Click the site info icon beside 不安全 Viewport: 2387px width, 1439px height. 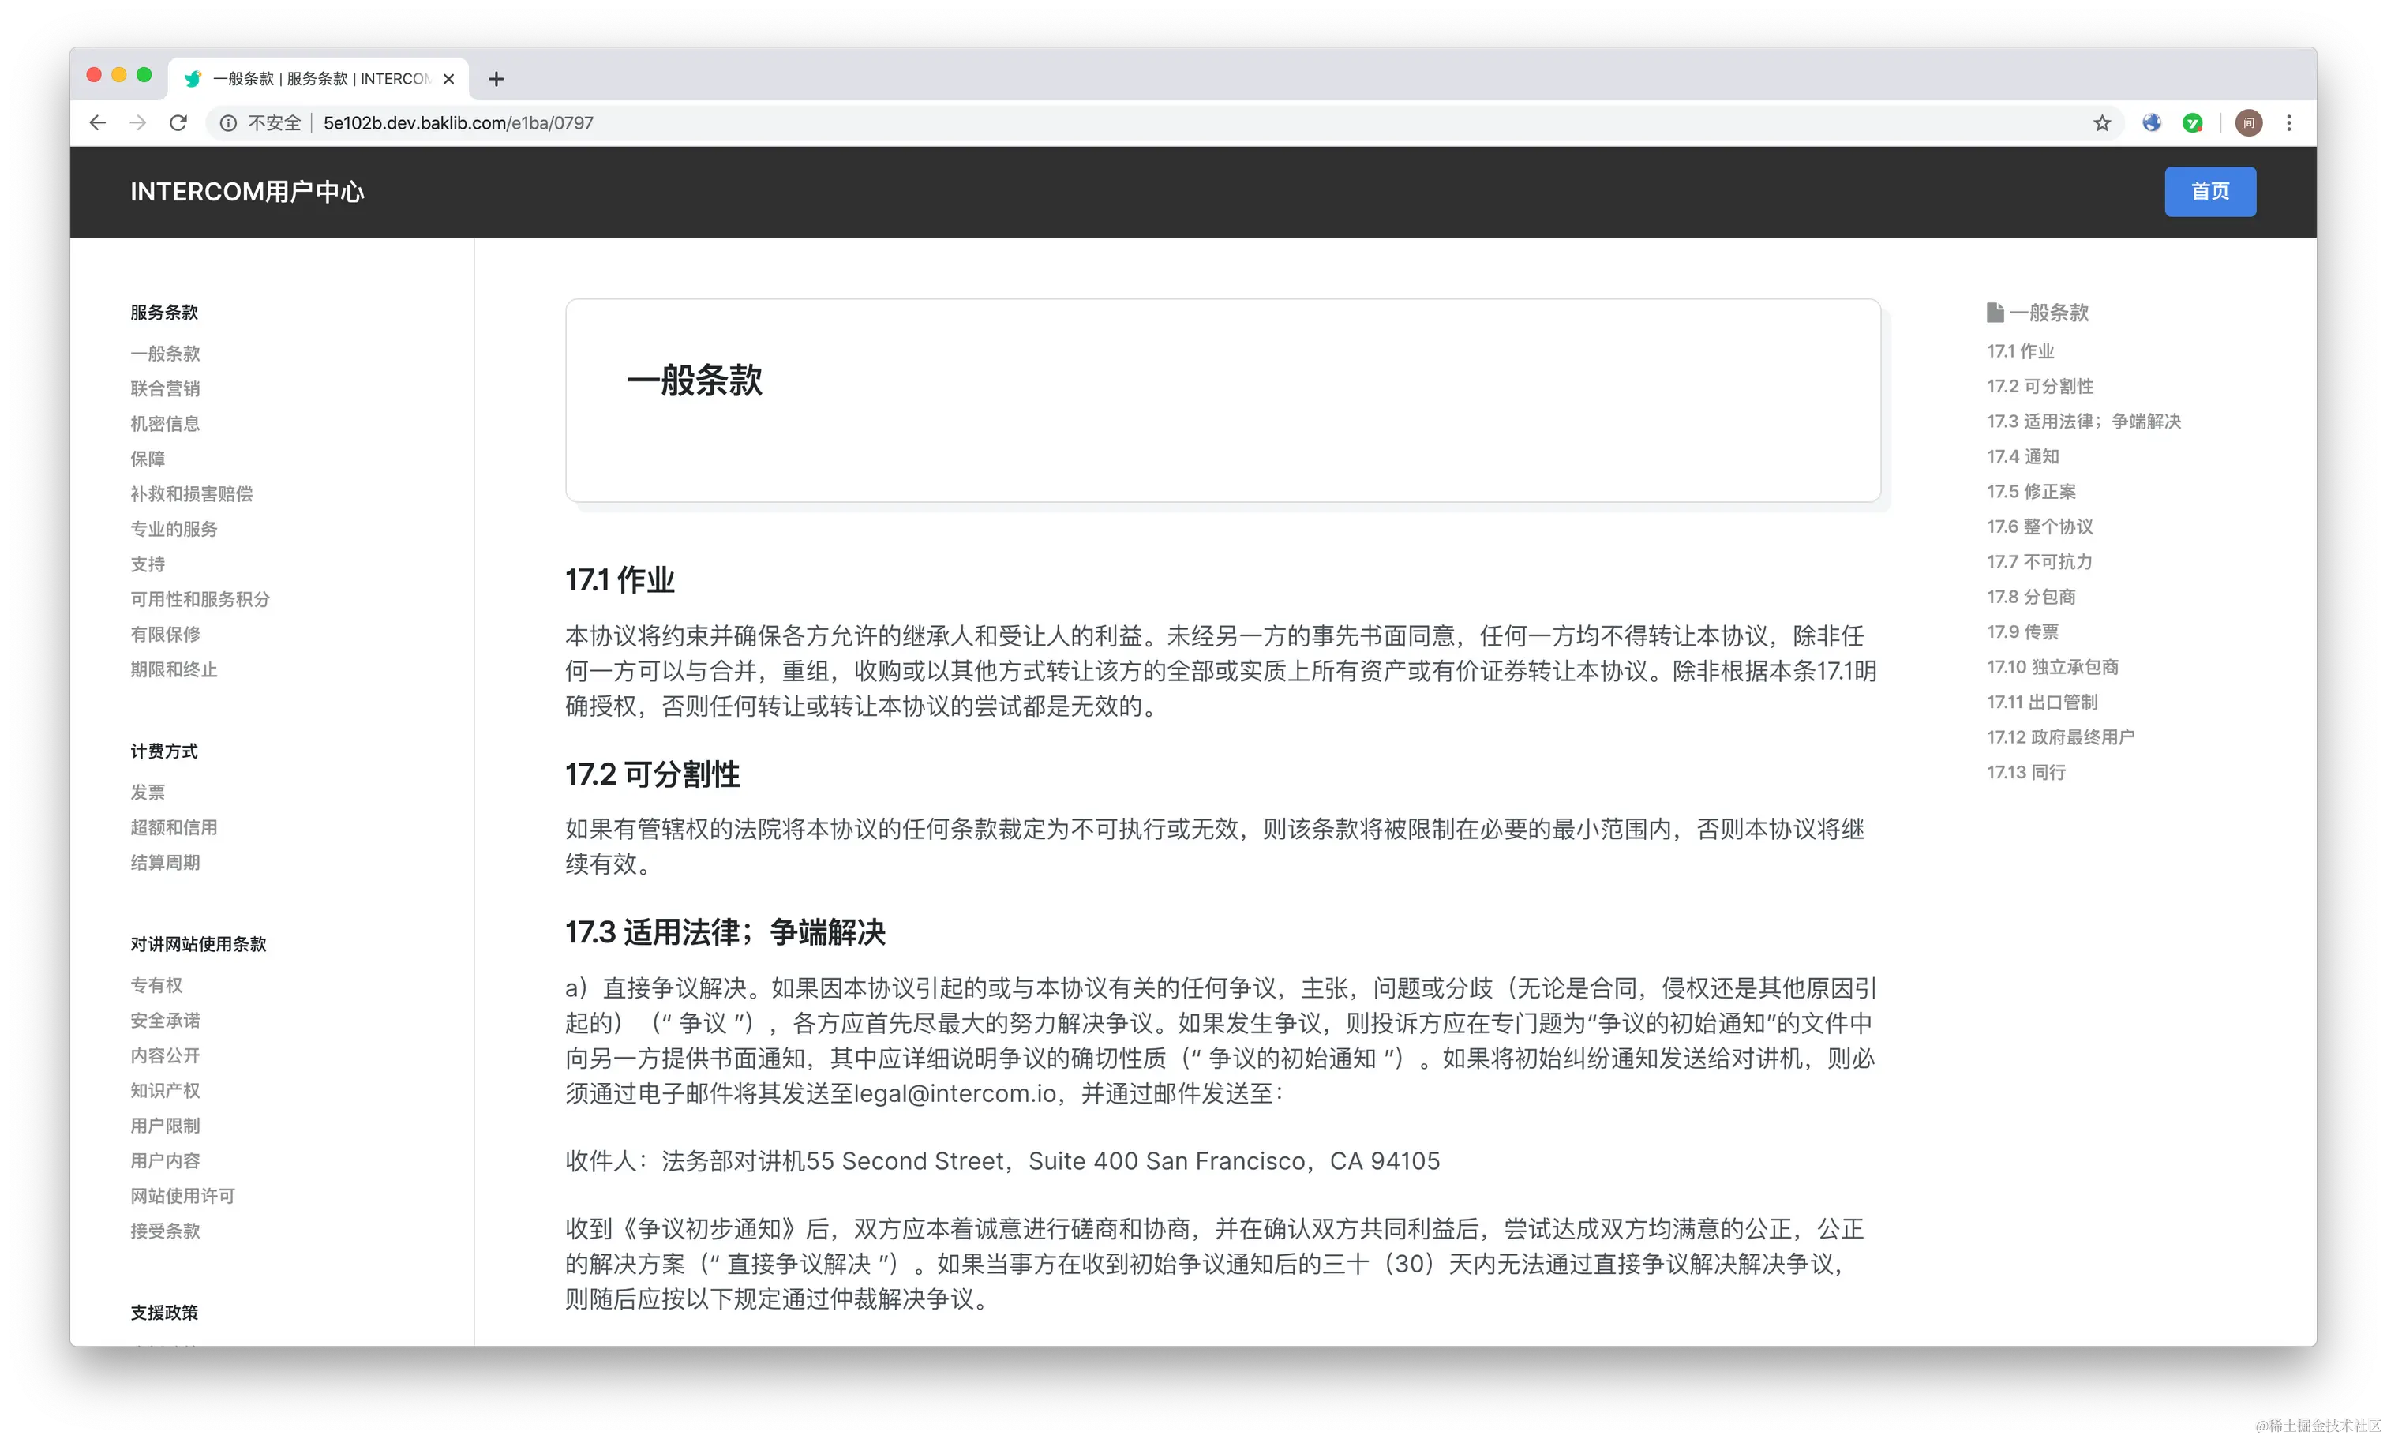[x=227, y=123]
